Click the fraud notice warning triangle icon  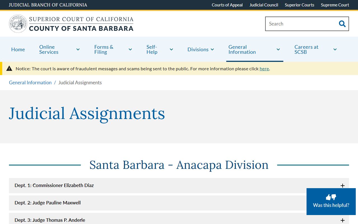(x=9, y=68)
